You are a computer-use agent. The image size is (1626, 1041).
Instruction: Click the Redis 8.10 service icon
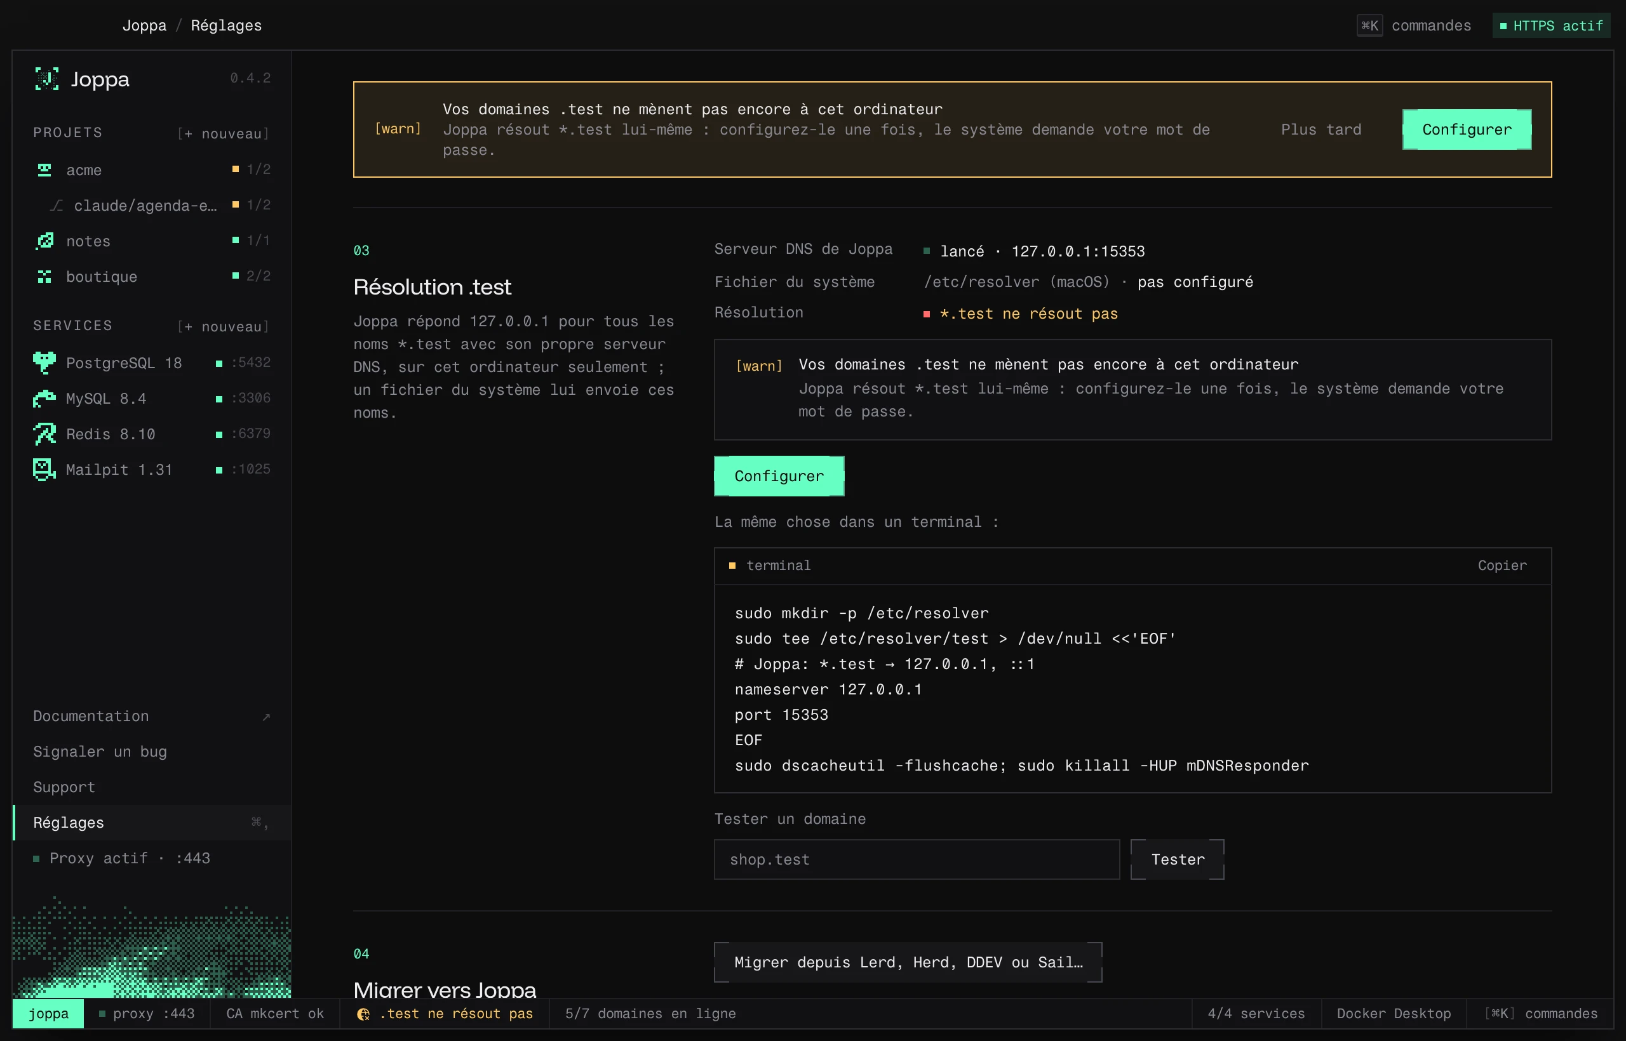tap(44, 434)
